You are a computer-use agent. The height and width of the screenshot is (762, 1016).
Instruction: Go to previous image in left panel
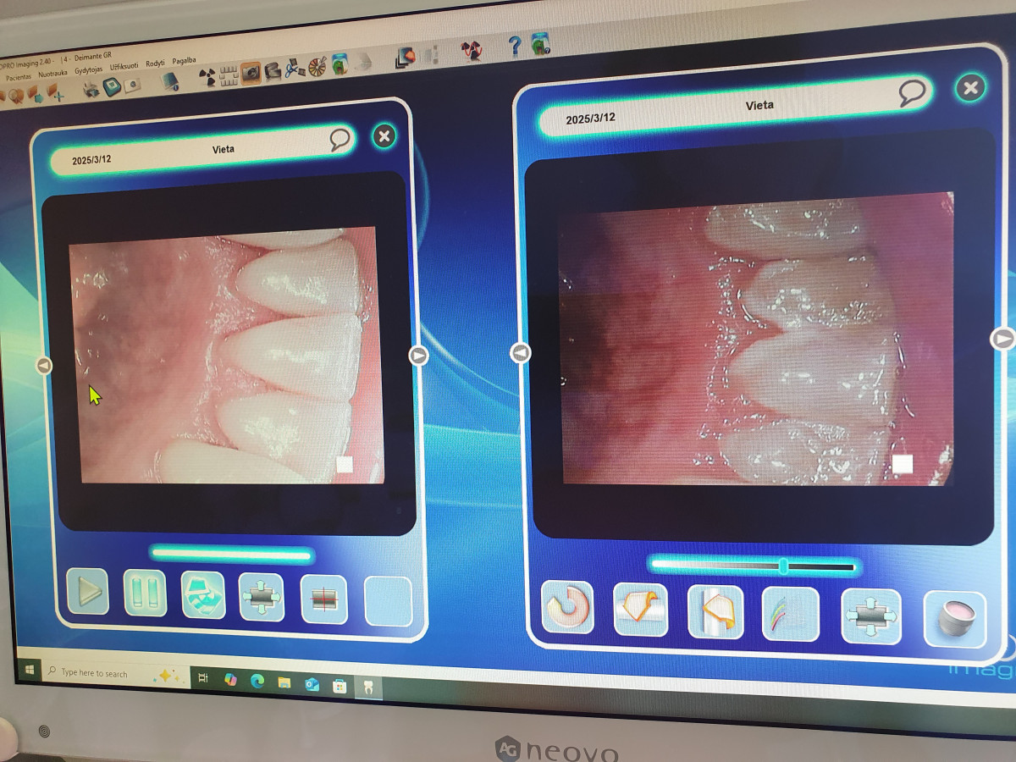(44, 366)
